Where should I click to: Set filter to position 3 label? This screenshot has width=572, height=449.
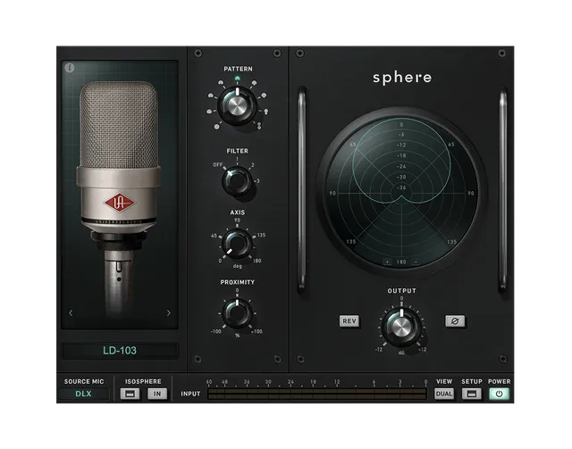pos(258,181)
